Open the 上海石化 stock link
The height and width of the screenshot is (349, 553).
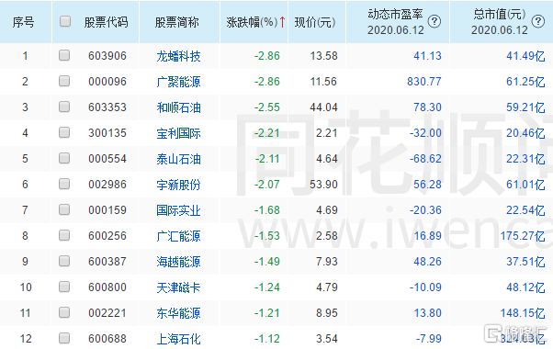pos(178,339)
